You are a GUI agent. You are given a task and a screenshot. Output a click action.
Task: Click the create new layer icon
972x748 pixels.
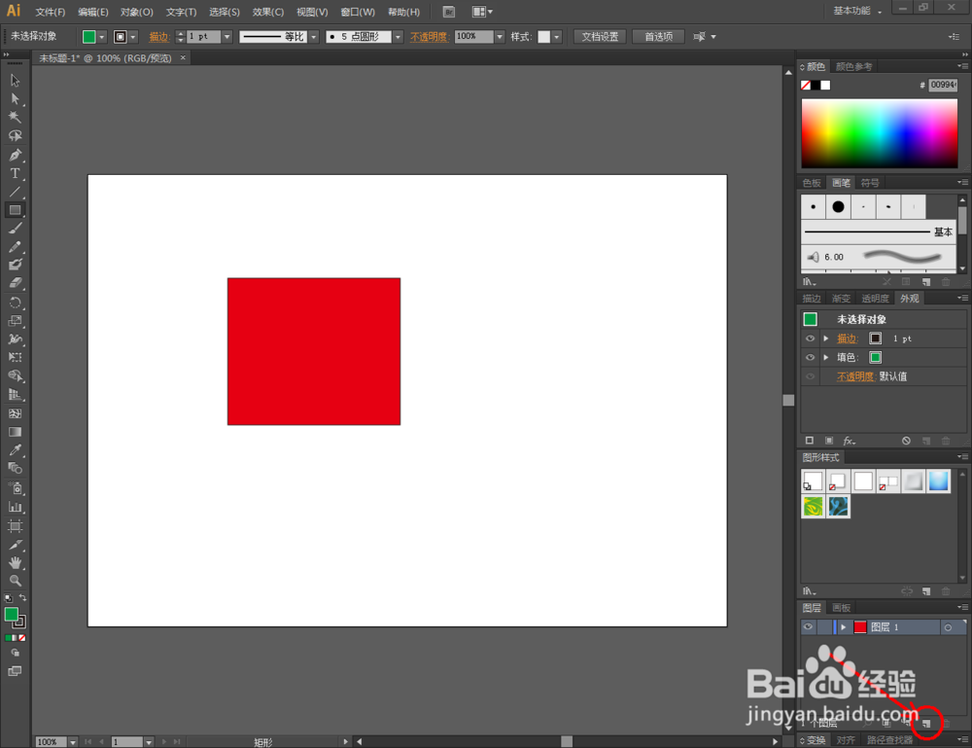(926, 723)
